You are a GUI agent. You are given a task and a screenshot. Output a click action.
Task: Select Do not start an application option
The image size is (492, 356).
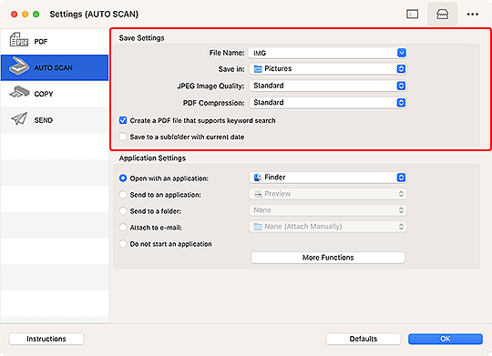(123, 244)
